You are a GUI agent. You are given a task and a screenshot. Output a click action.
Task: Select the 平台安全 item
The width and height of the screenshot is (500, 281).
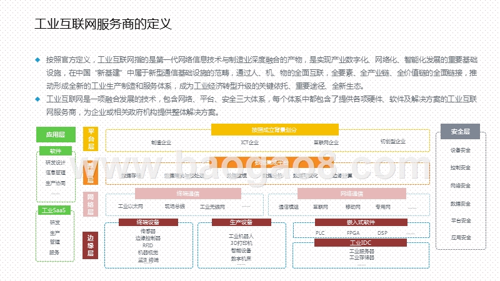click(x=461, y=220)
